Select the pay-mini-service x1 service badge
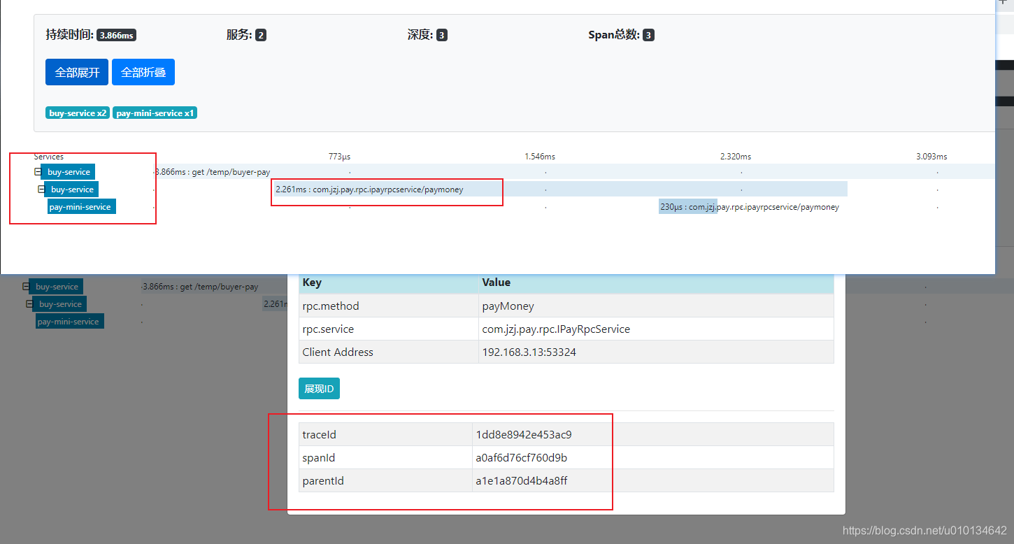1014x544 pixels. click(155, 113)
